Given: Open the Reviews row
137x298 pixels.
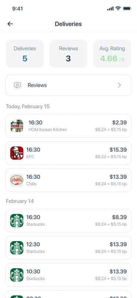Looking at the screenshot, I should point(69,85).
